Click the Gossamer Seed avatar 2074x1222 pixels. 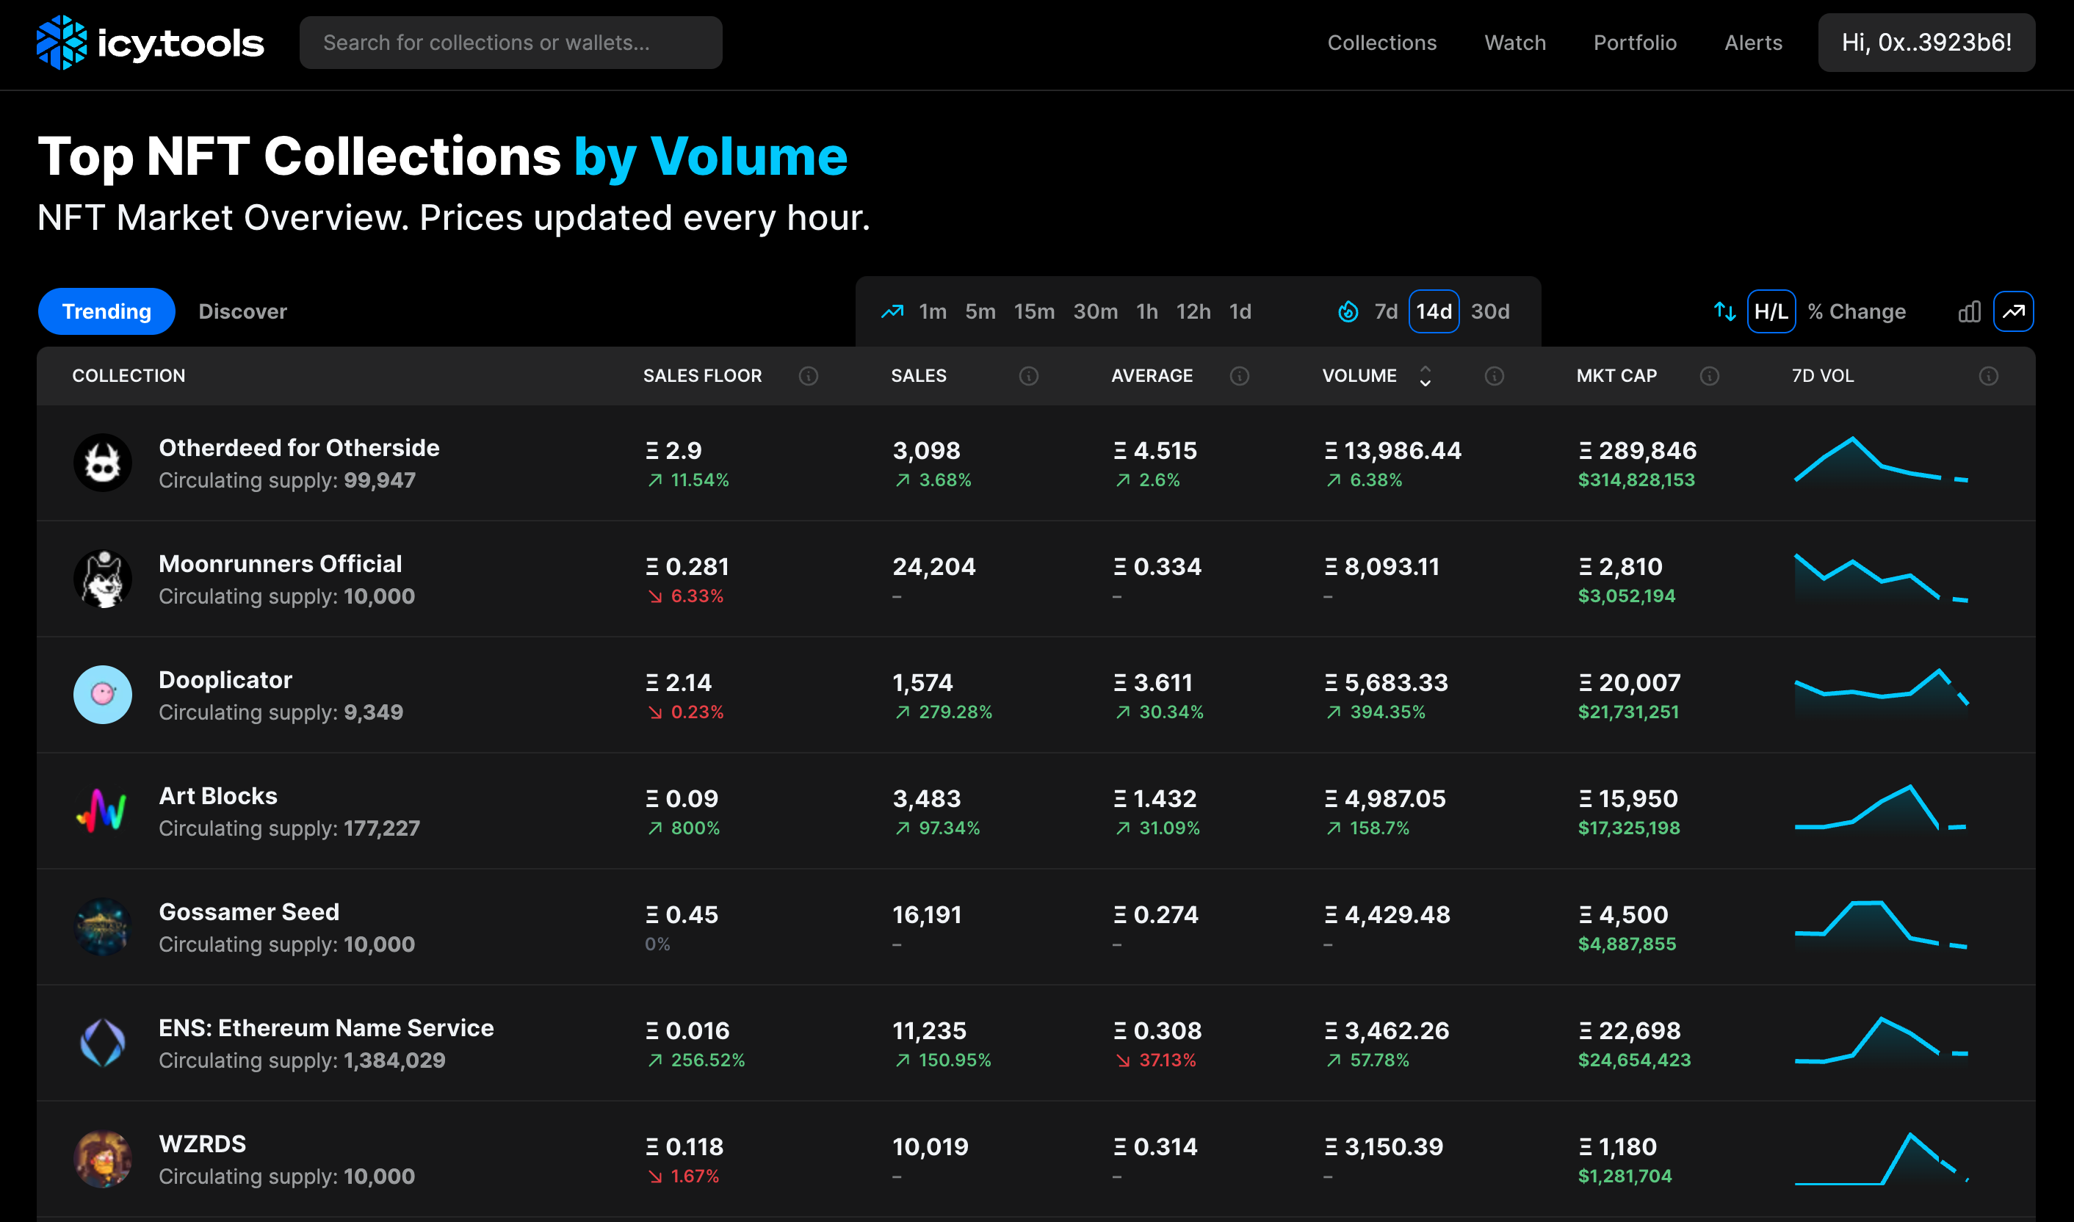pos(103,928)
